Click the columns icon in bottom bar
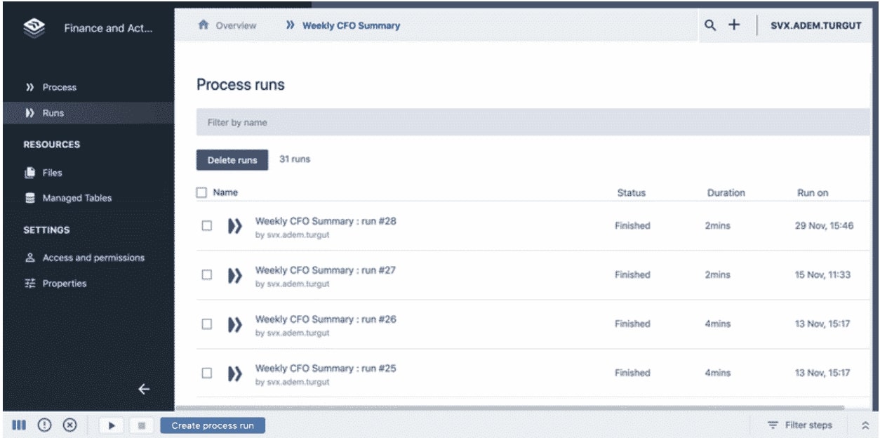 [19, 425]
